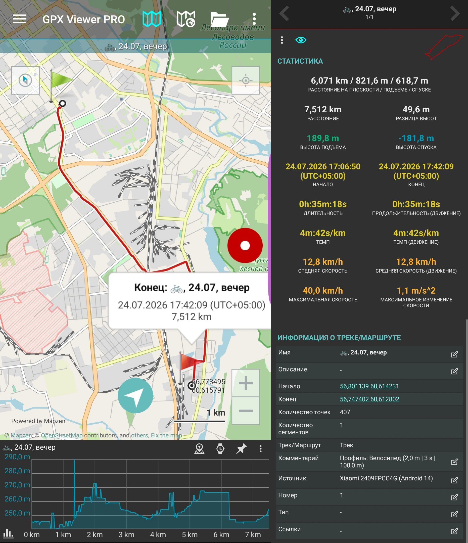Edit the Комментарий comment field
Screen dimensions: 468x543
(454, 462)
